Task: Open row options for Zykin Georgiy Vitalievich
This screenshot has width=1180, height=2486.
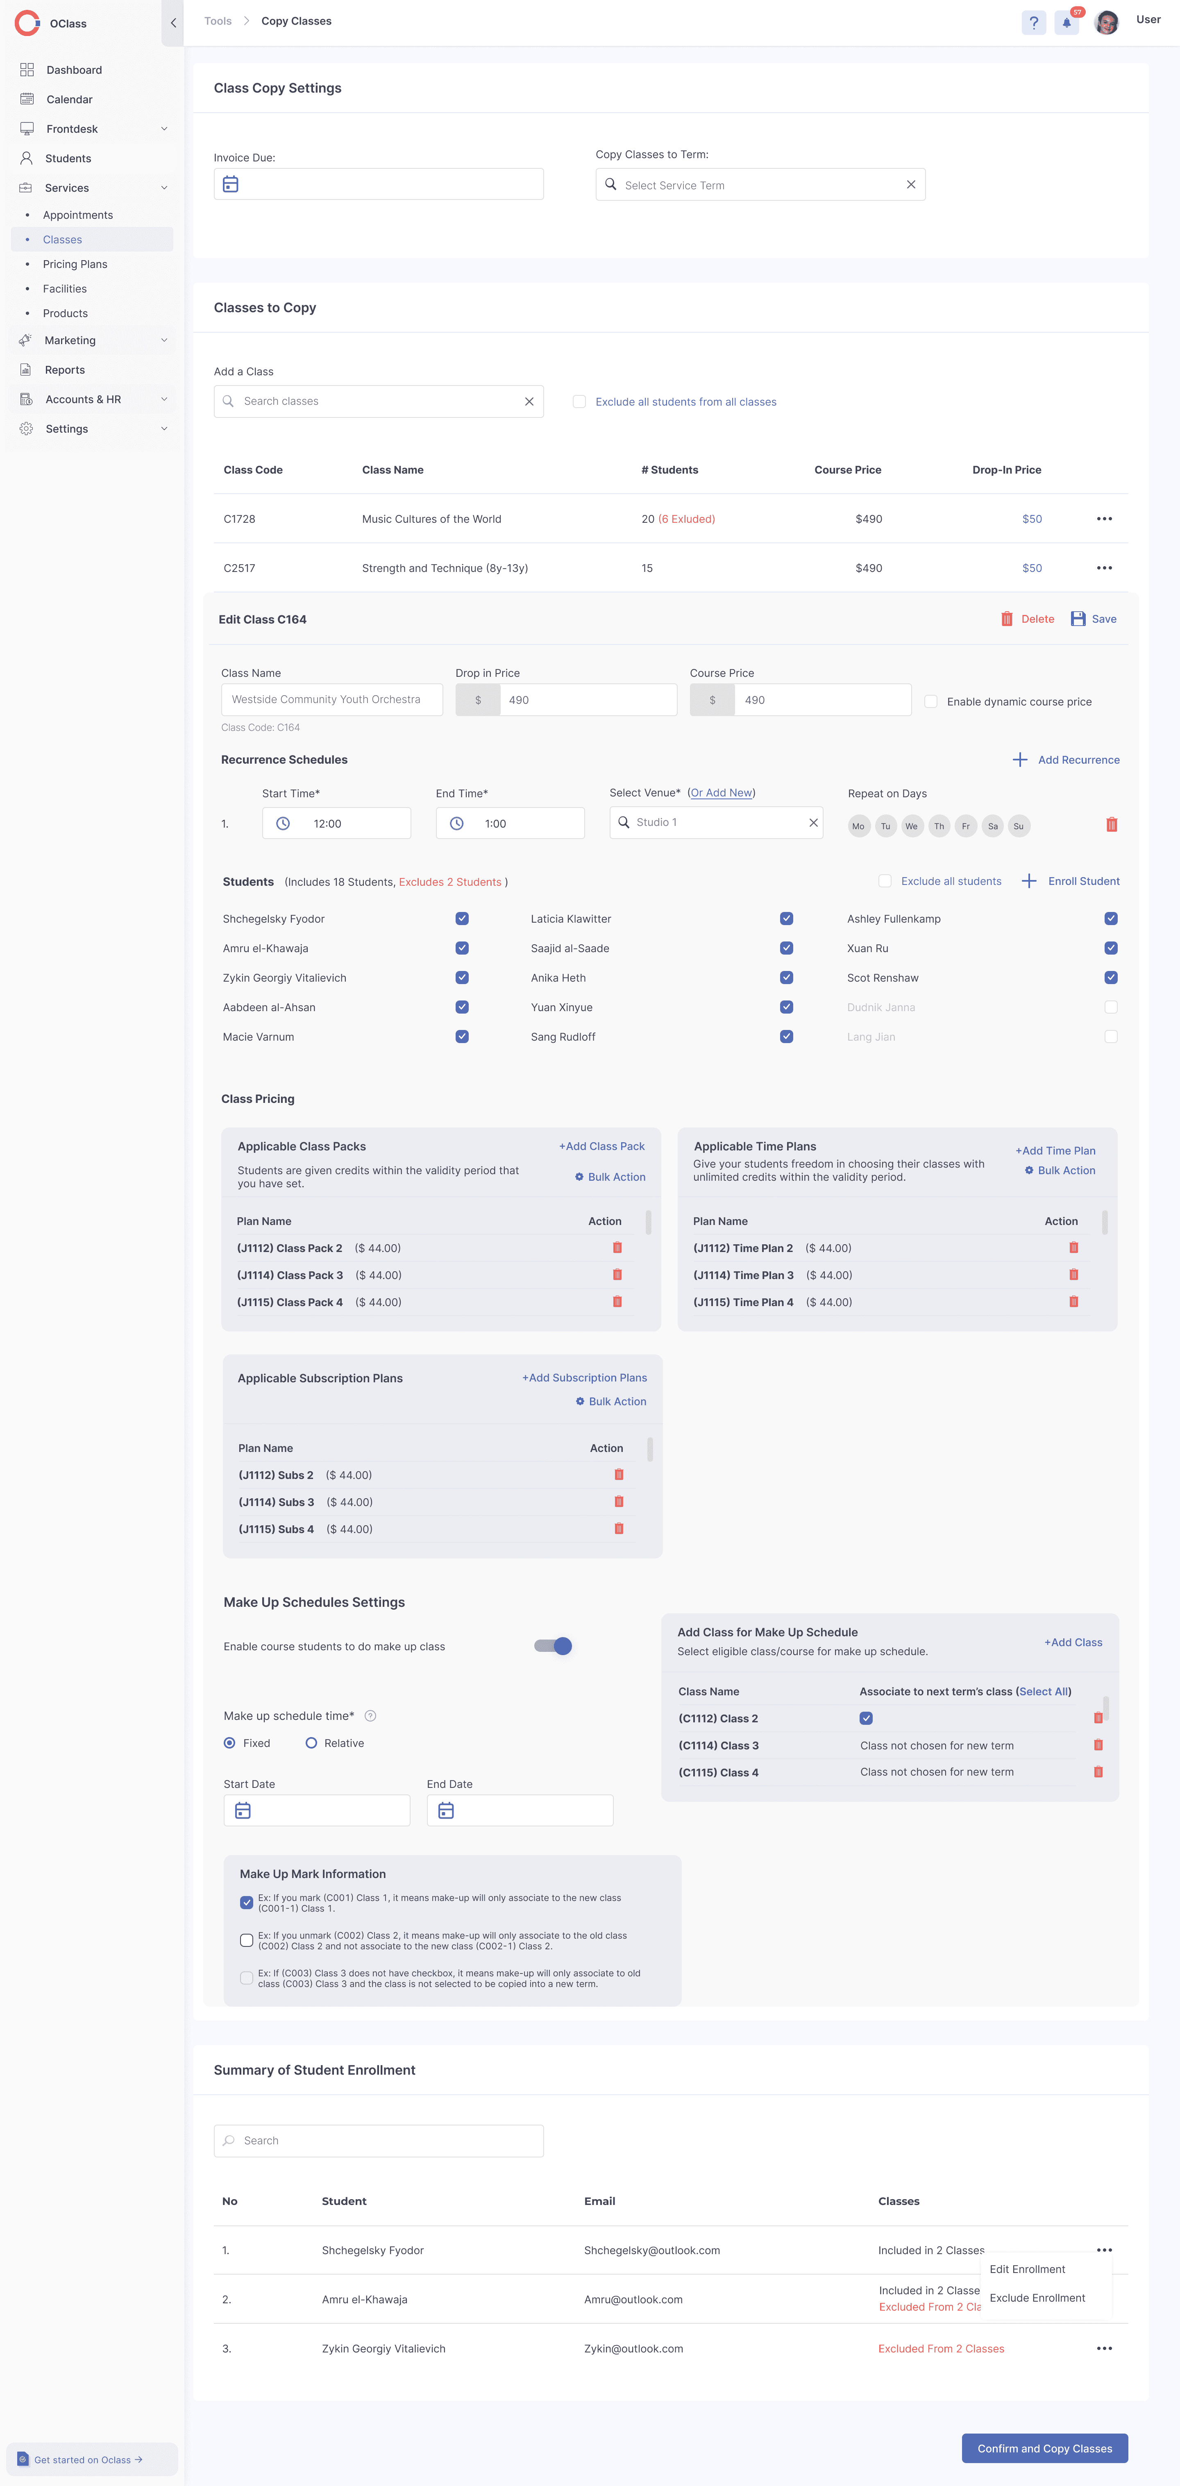Action: pos(1105,2349)
